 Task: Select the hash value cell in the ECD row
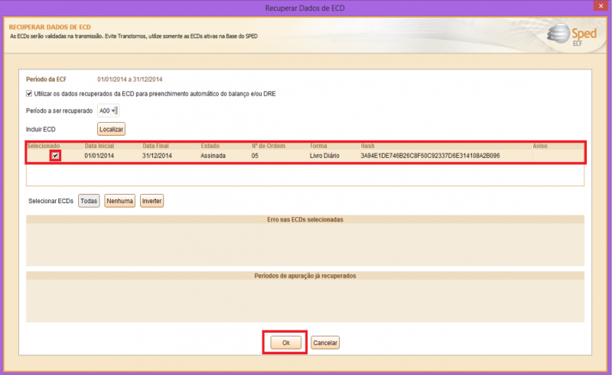(430, 156)
